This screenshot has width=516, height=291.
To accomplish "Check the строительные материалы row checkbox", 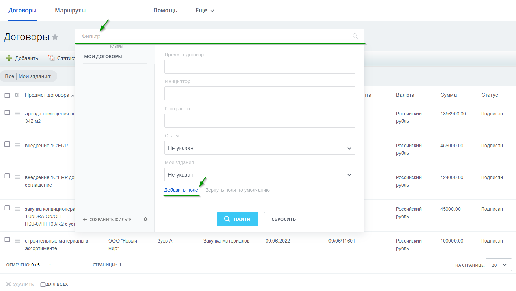I will point(7,240).
